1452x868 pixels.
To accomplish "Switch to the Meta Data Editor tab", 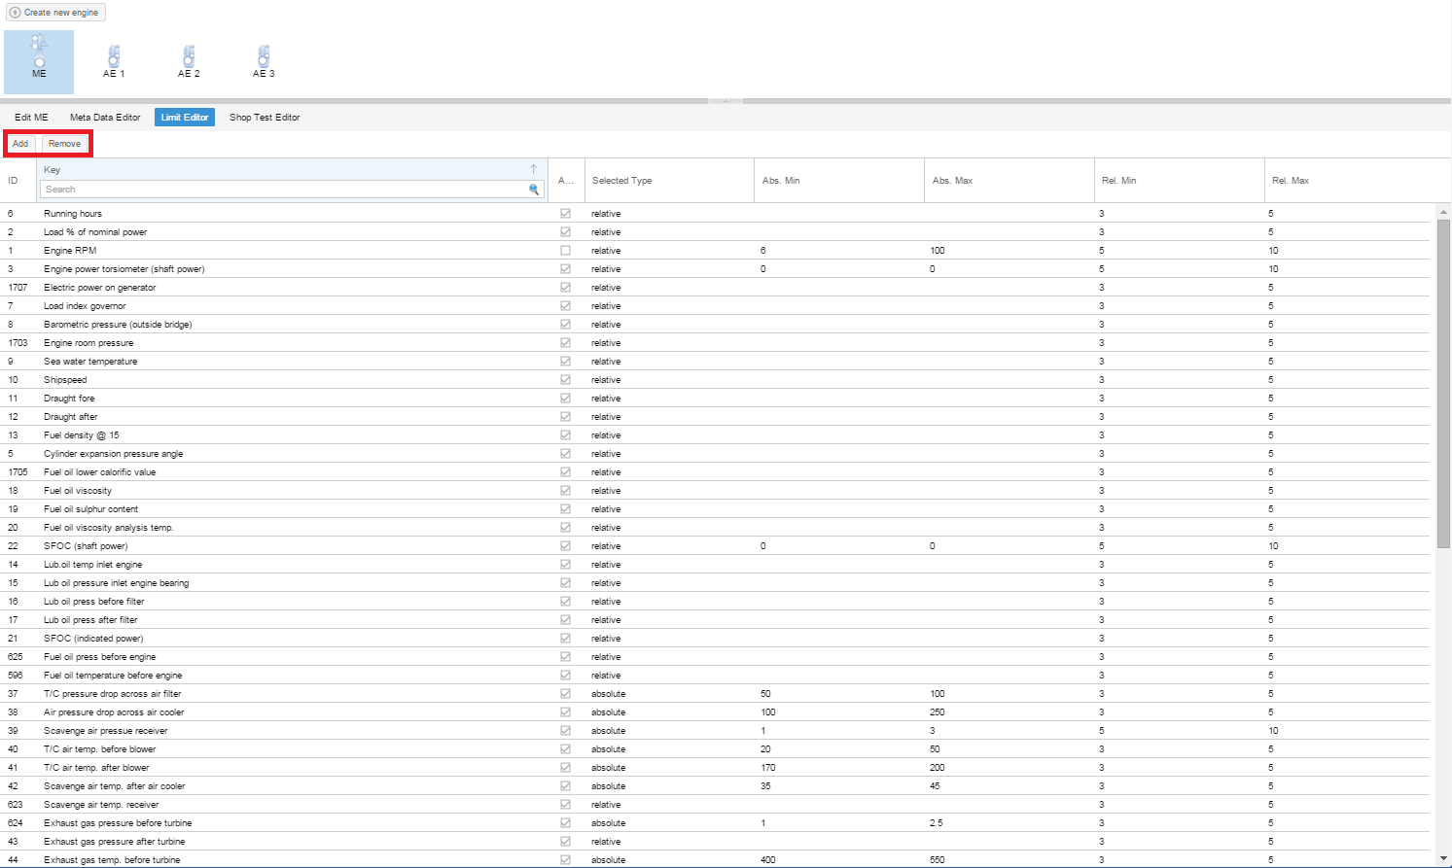I will click(105, 118).
